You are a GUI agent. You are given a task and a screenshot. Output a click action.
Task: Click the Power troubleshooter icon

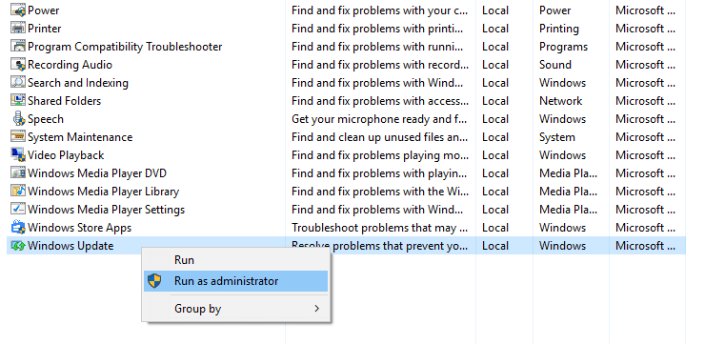click(18, 10)
